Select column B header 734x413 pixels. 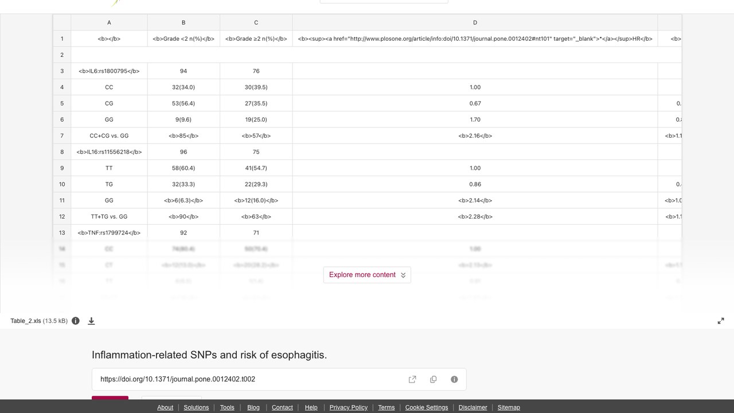pos(183,22)
